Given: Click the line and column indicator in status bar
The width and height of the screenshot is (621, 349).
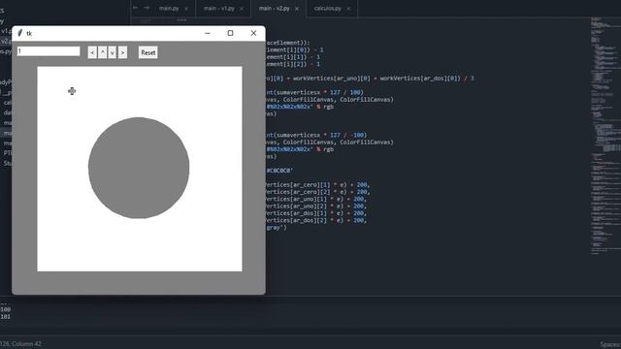Looking at the screenshot, I should (x=20, y=344).
